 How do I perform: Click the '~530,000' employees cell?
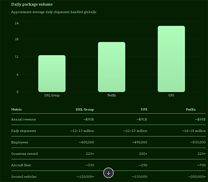tap(198, 143)
